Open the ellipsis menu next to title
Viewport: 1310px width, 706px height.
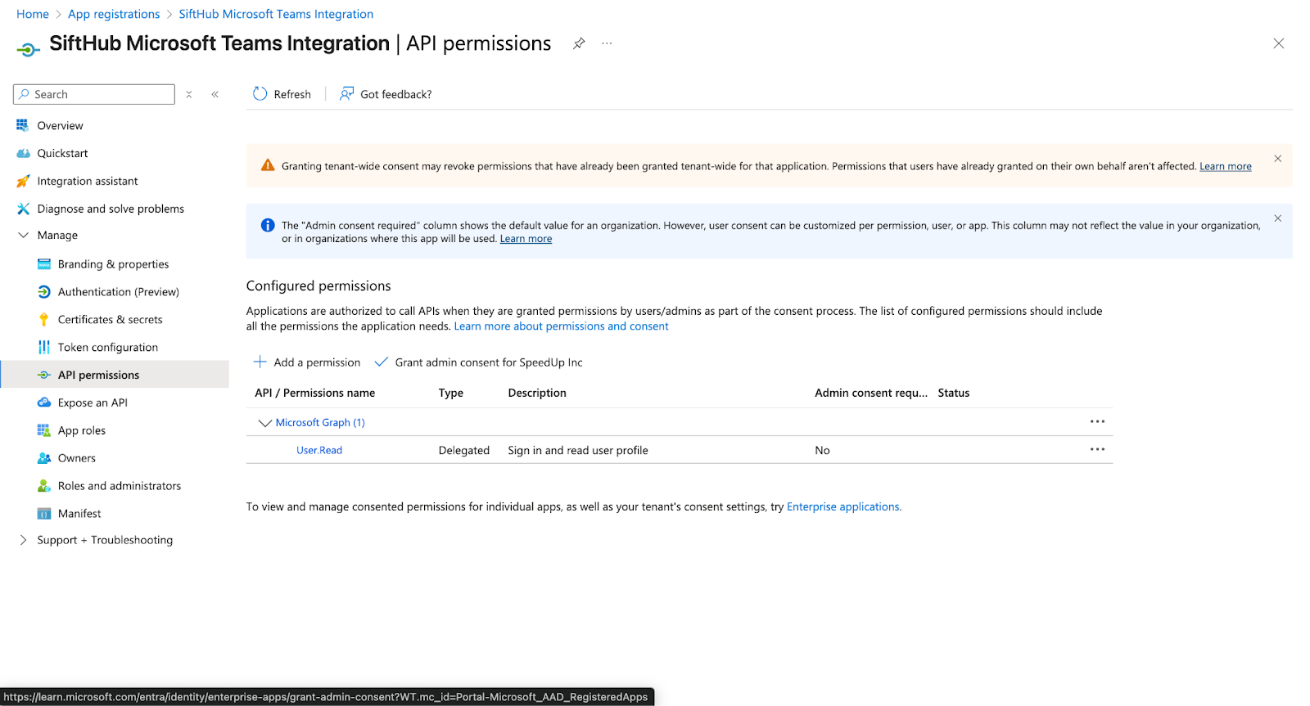[x=607, y=43]
